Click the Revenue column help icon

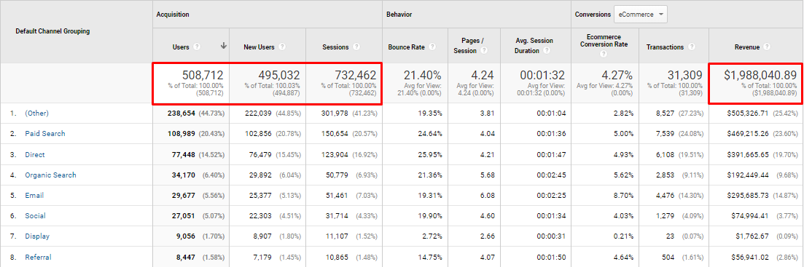(x=767, y=47)
